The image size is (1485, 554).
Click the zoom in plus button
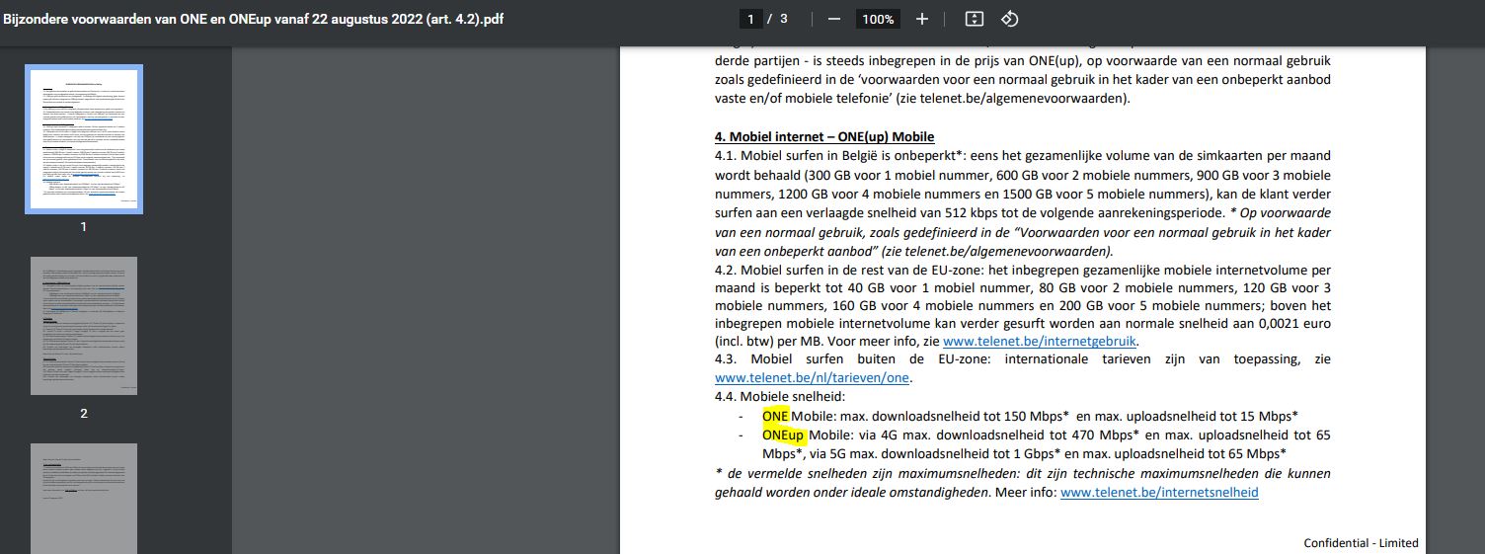[x=922, y=19]
